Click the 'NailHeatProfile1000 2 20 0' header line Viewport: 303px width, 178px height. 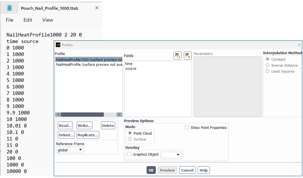click(44, 35)
